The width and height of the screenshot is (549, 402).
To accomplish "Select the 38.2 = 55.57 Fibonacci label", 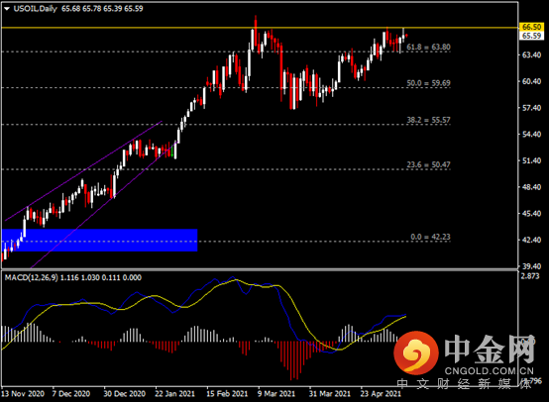I will (428, 120).
